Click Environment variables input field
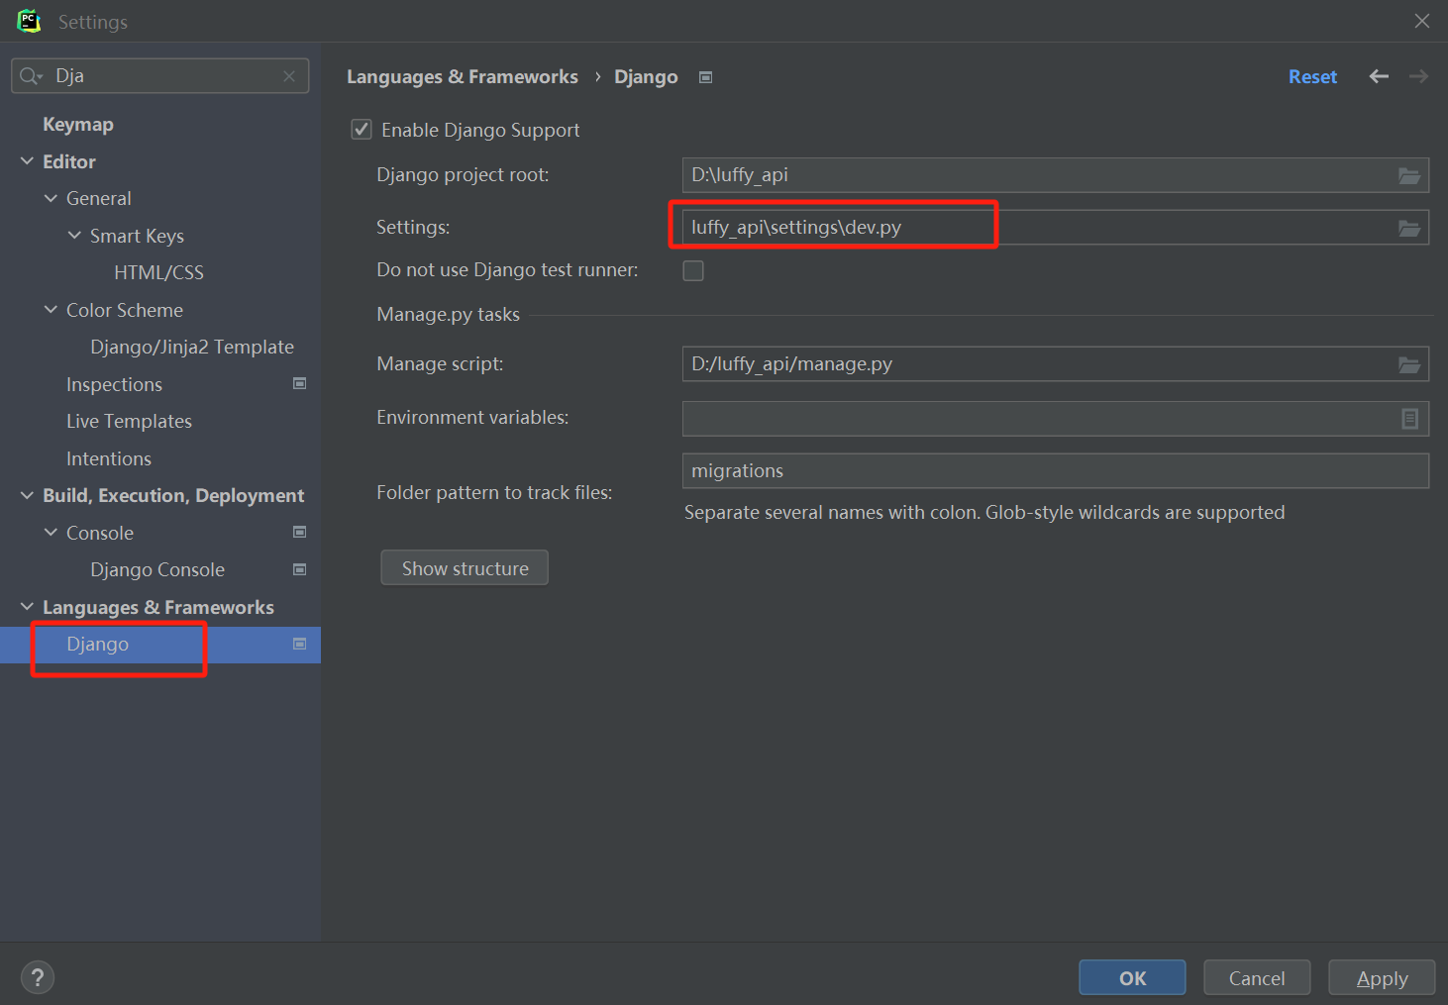This screenshot has height=1005, width=1448. tap(1056, 419)
